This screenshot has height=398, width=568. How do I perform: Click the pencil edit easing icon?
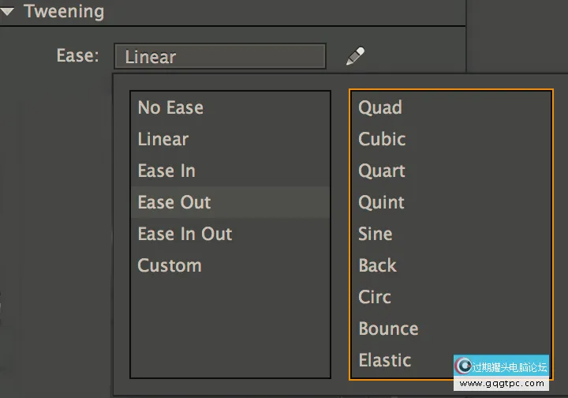[355, 56]
